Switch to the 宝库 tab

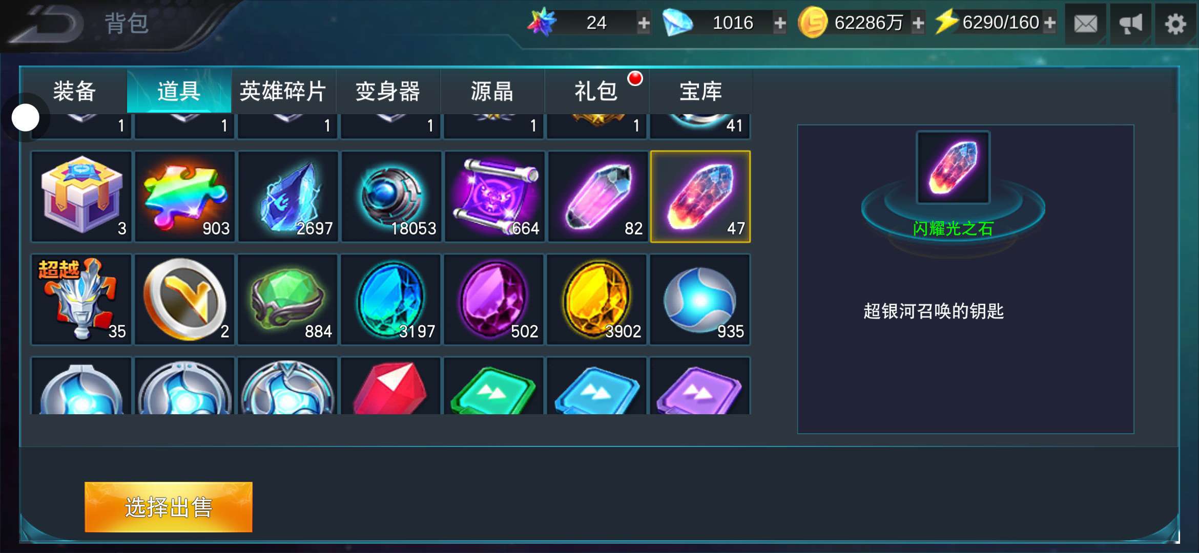[x=700, y=91]
